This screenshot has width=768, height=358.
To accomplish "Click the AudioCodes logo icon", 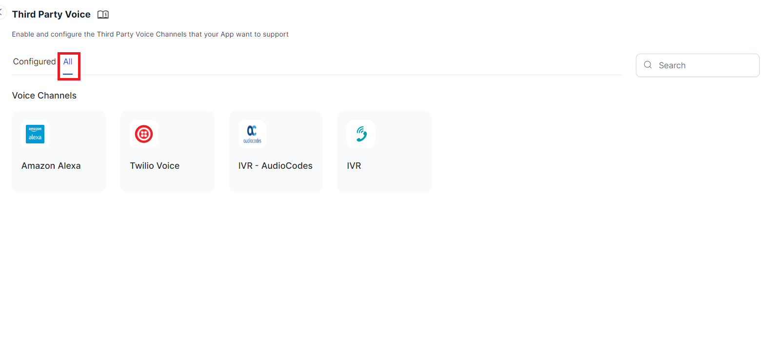I will coord(252,134).
